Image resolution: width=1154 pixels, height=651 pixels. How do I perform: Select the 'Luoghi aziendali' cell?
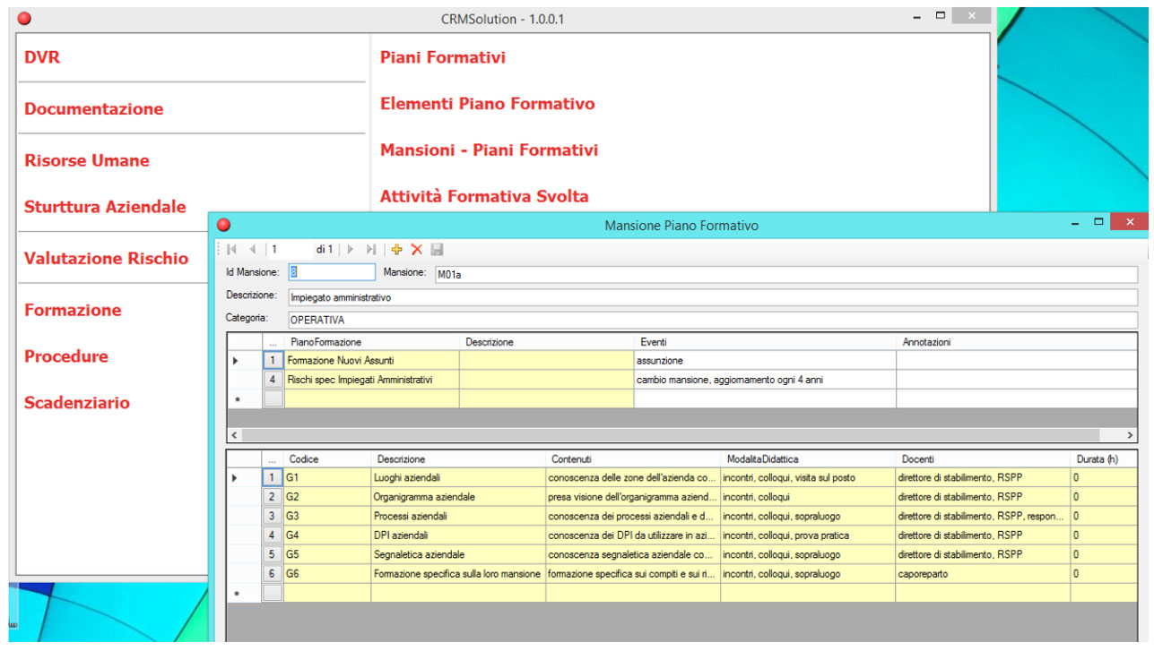(x=458, y=478)
